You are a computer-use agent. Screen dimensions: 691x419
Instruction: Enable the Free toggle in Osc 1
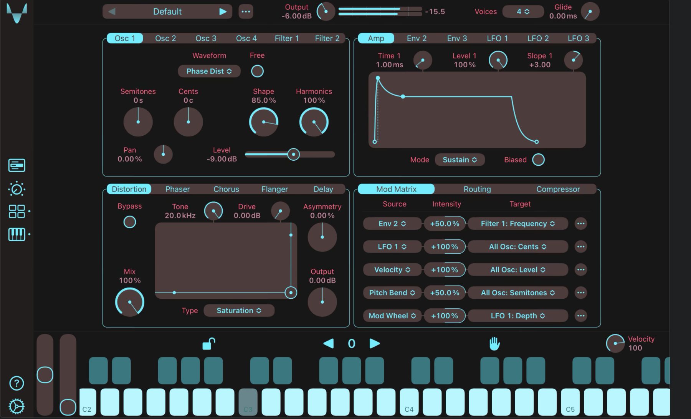tap(257, 71)
